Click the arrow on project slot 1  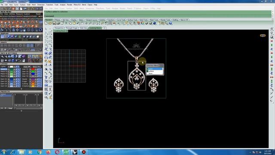pos(24,95)
